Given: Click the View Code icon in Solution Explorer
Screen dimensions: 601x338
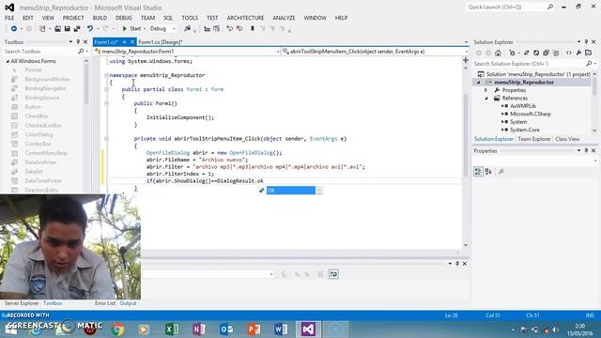Looking at the screenshot, I should click(x=569, y=53).
